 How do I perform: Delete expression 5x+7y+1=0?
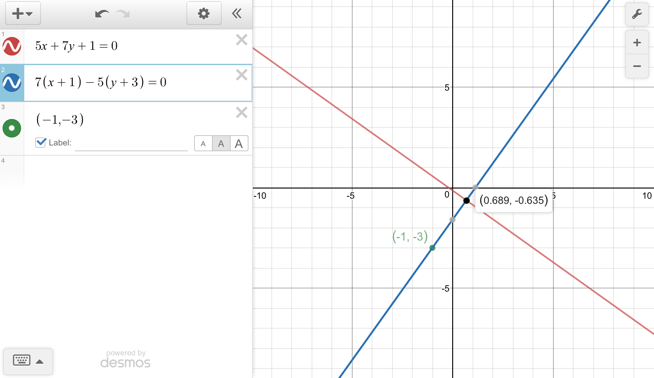tap(241, 40)
